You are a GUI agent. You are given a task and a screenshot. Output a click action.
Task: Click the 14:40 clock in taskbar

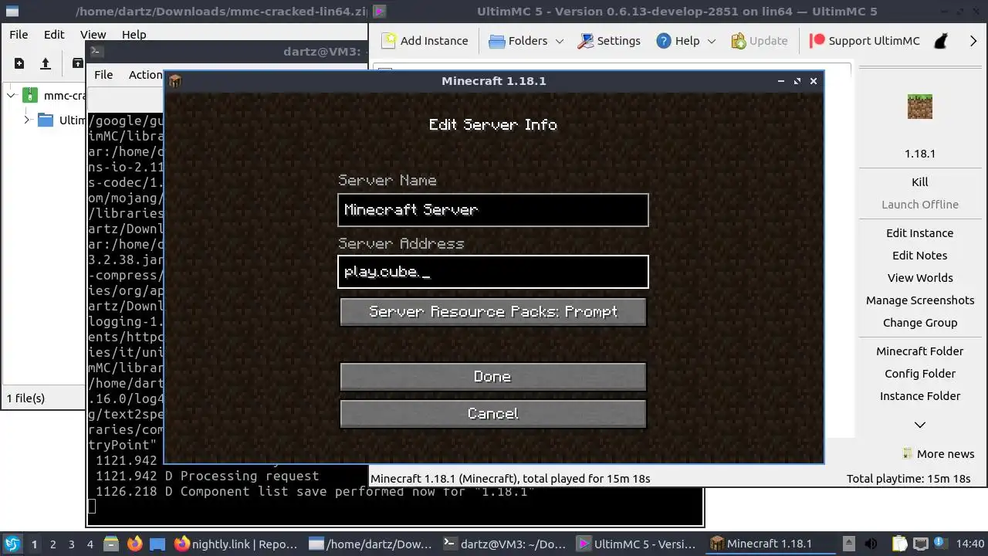click(970, 544)
